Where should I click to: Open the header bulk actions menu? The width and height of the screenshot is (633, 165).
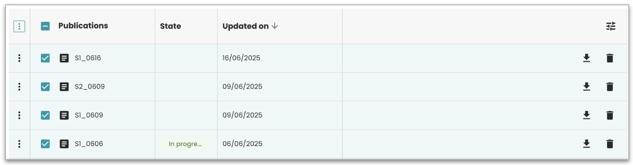coord(19,26)
